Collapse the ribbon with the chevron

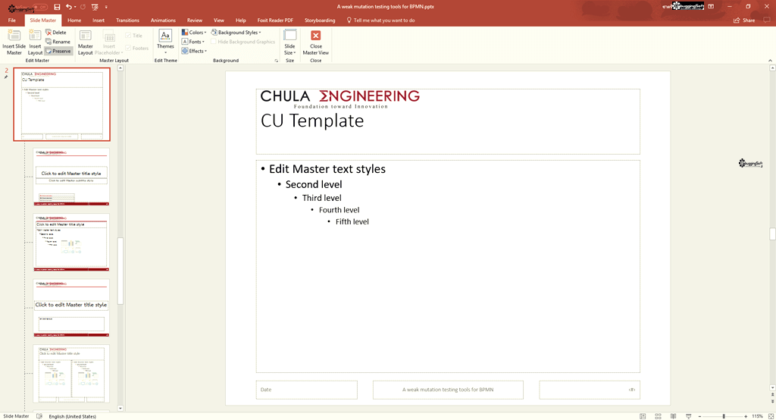[770, 61]
